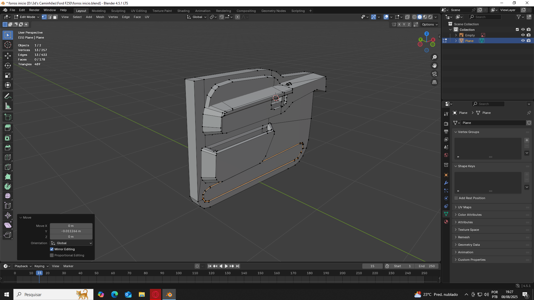Select the Rotate tool
The width and height of the screenshot is (534, 300).
pos(8,66)
